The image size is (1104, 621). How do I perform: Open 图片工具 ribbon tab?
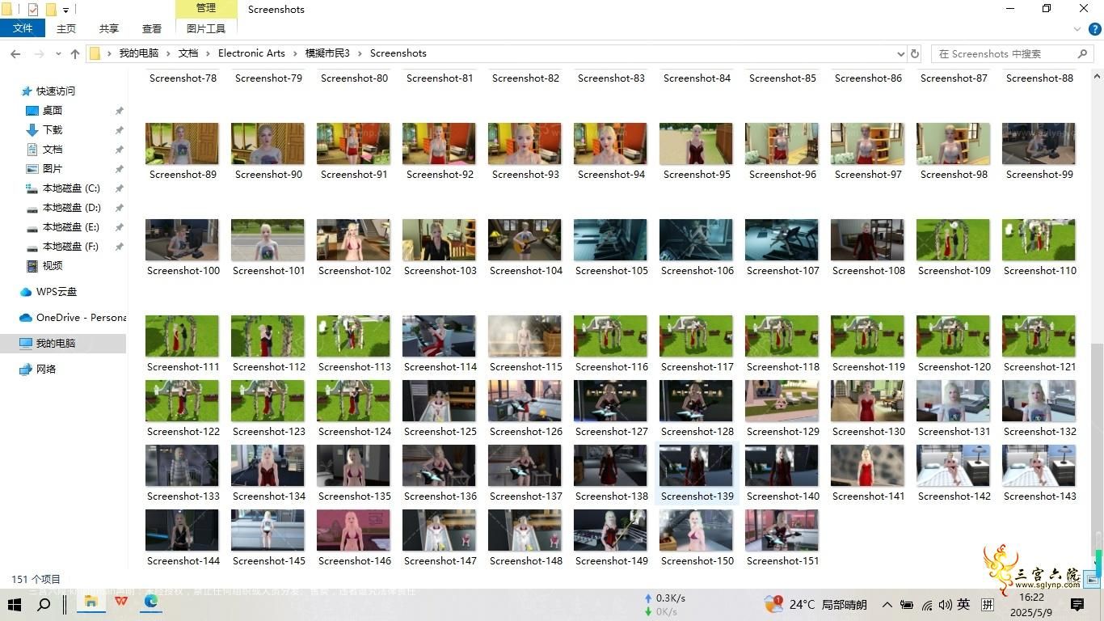(x=206, y=28)
